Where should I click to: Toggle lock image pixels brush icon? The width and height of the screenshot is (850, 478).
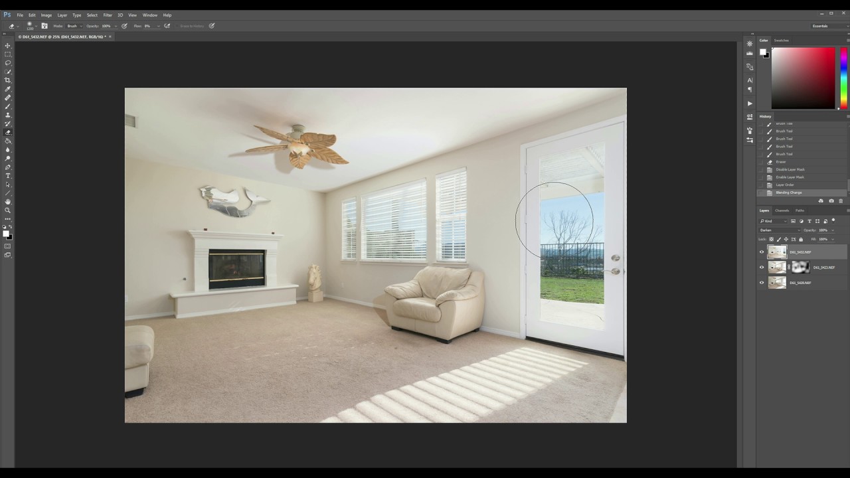pyautogui.click(x=779, y=239)
